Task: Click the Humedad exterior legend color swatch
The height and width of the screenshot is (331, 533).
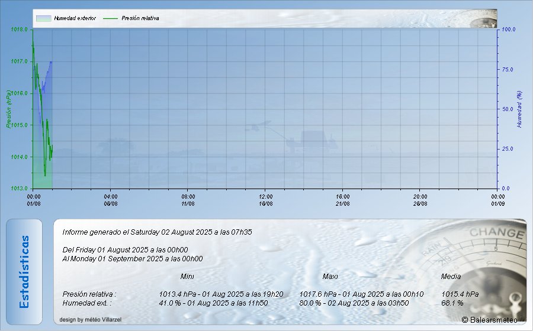Action: (x=43, y=18)
